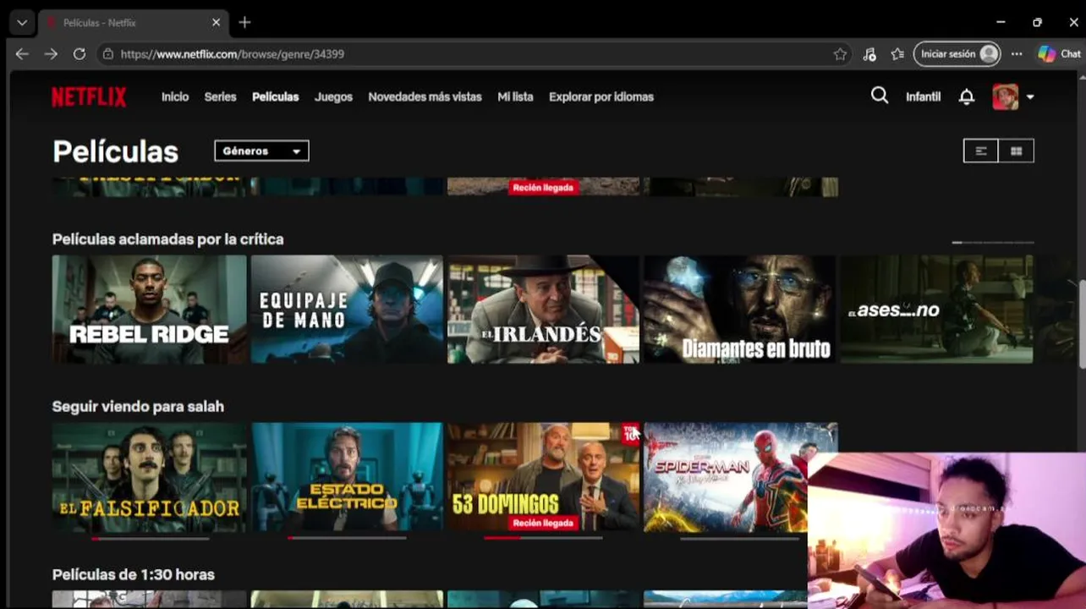The height and width of the screenshot is (609, 1086).
Task: Open the browser media control icon
Action: pos(869,54)
